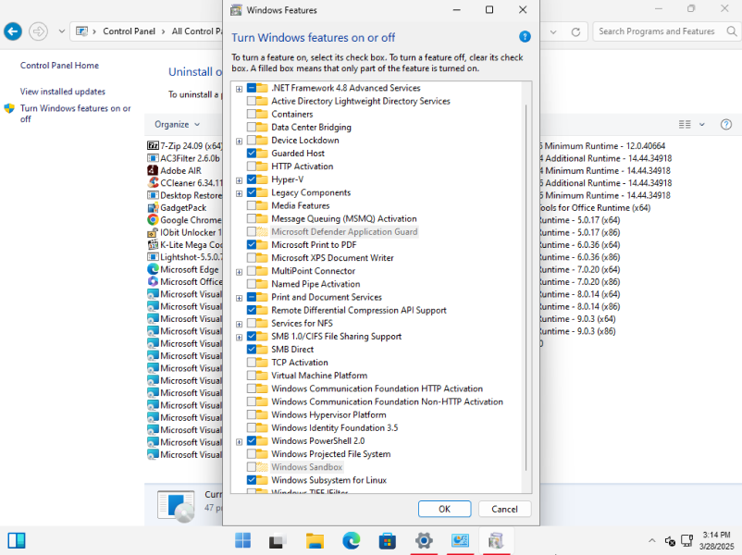Viewport: 742px width, 555px height.
Task: Uncheck Windows Subsystem for Linux
Action: click(252, 480)
